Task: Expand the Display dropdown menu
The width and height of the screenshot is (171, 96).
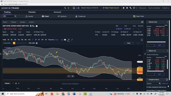Action: (x=14, y=22)
